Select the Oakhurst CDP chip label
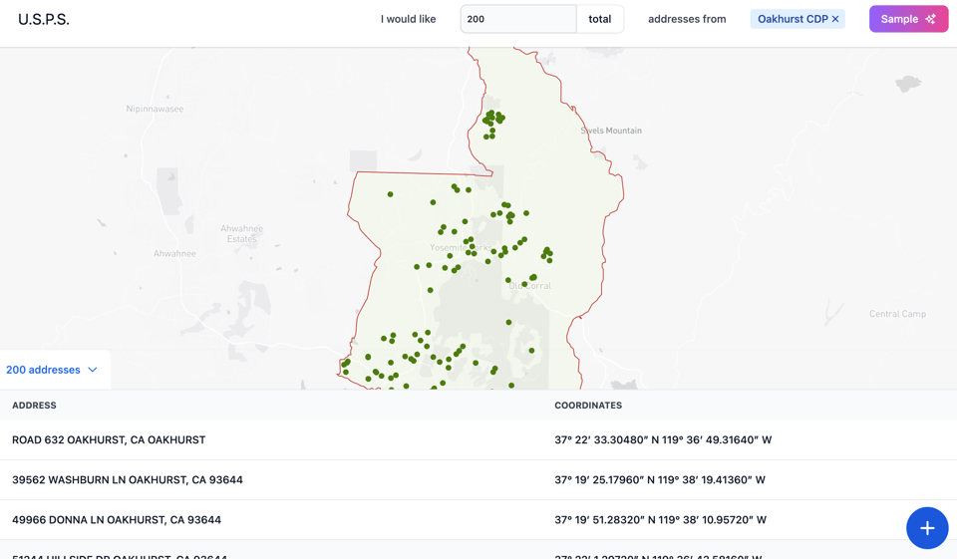 click(792, 19)
